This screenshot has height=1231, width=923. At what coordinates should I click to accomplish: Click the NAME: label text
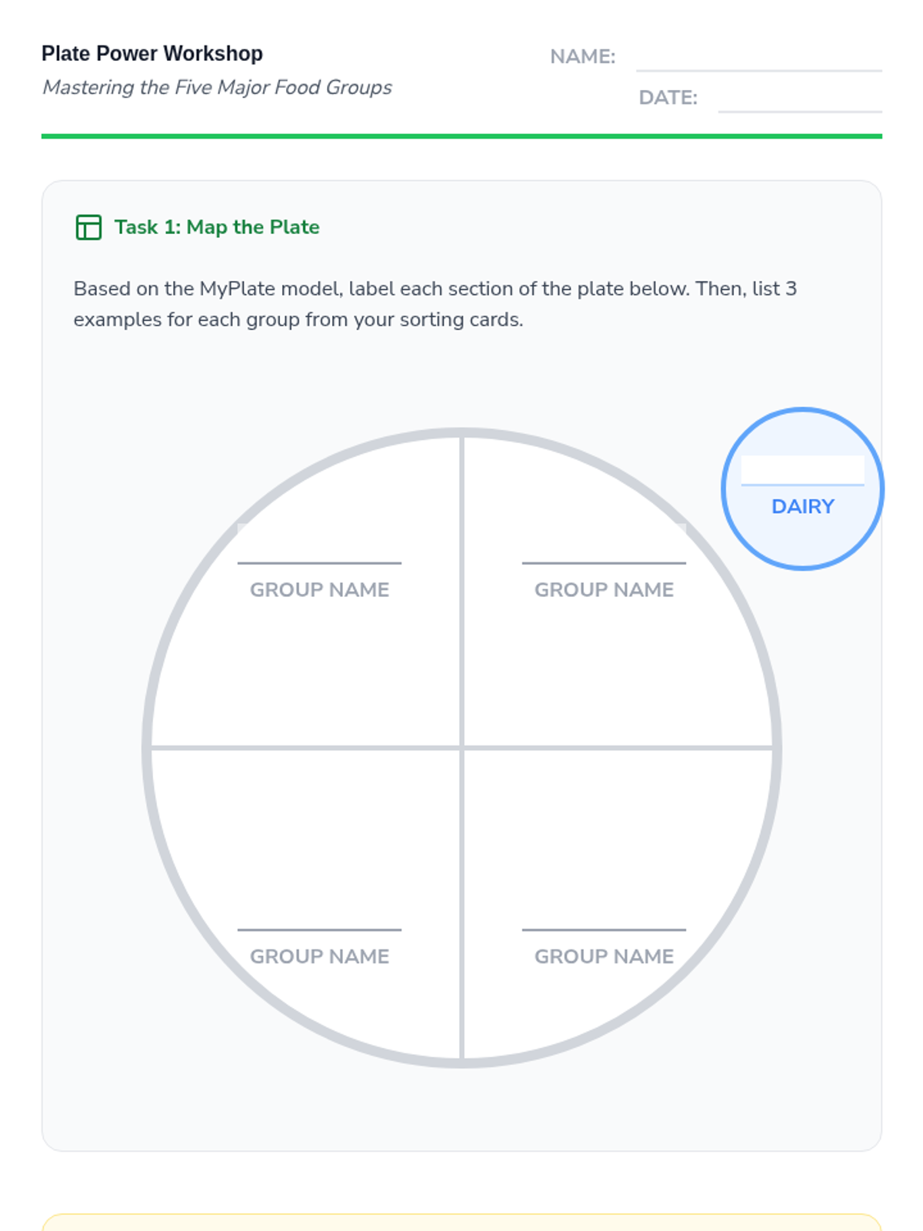click(582, 57)
